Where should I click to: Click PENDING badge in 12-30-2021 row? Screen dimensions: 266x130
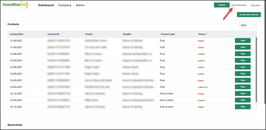pyautogui.click(x=201, y=61)
